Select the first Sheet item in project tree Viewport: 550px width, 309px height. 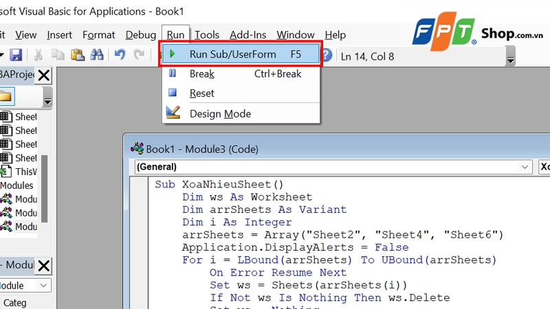point(19,117)
